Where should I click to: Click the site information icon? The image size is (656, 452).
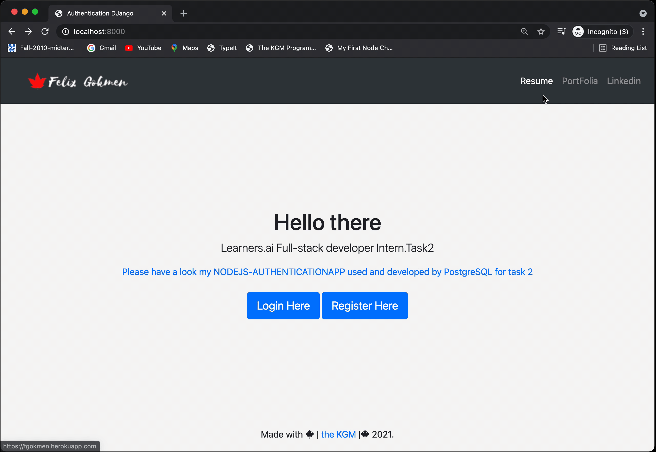[x=66, y=31]
